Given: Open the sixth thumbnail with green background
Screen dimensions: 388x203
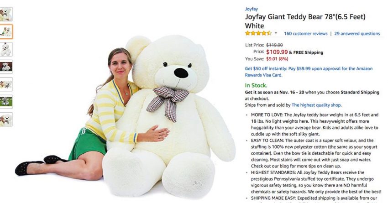Looking at the screenshot, I should [x=6, y=102].
